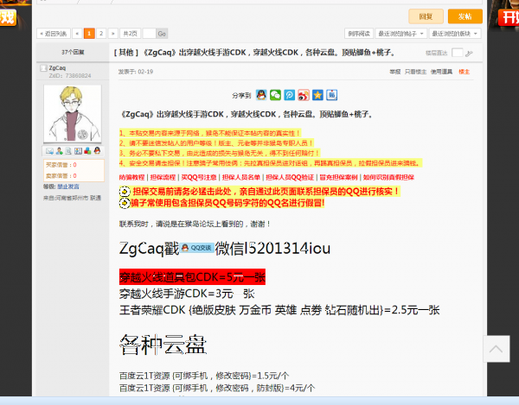Open 担保人员QQ验证 link
Image resolution: width=519 pixels, height=405 pixels.
(290, 177)
